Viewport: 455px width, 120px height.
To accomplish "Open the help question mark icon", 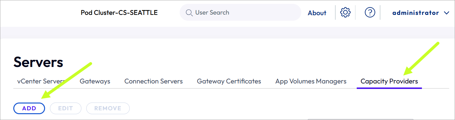I will coord(370,12).
